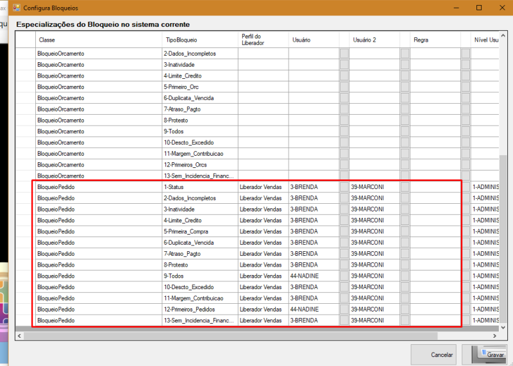Open Usuário 2 lookup button for BloqueioPedido 12-Primeiros_Pedidos

coord(405,310)
